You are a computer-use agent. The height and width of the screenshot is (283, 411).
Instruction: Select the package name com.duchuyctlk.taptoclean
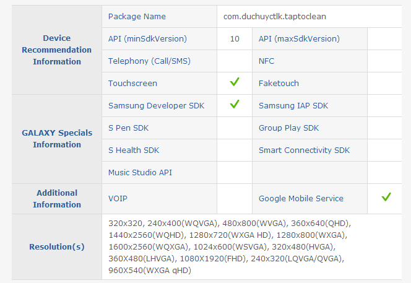click(275, 17)
